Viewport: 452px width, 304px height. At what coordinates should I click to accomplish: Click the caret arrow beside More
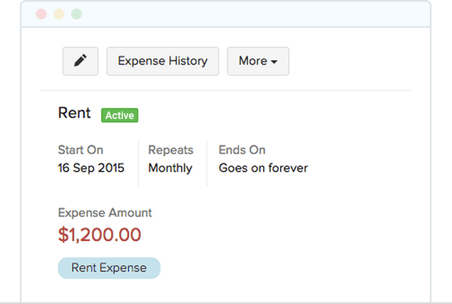coord(274,62)
